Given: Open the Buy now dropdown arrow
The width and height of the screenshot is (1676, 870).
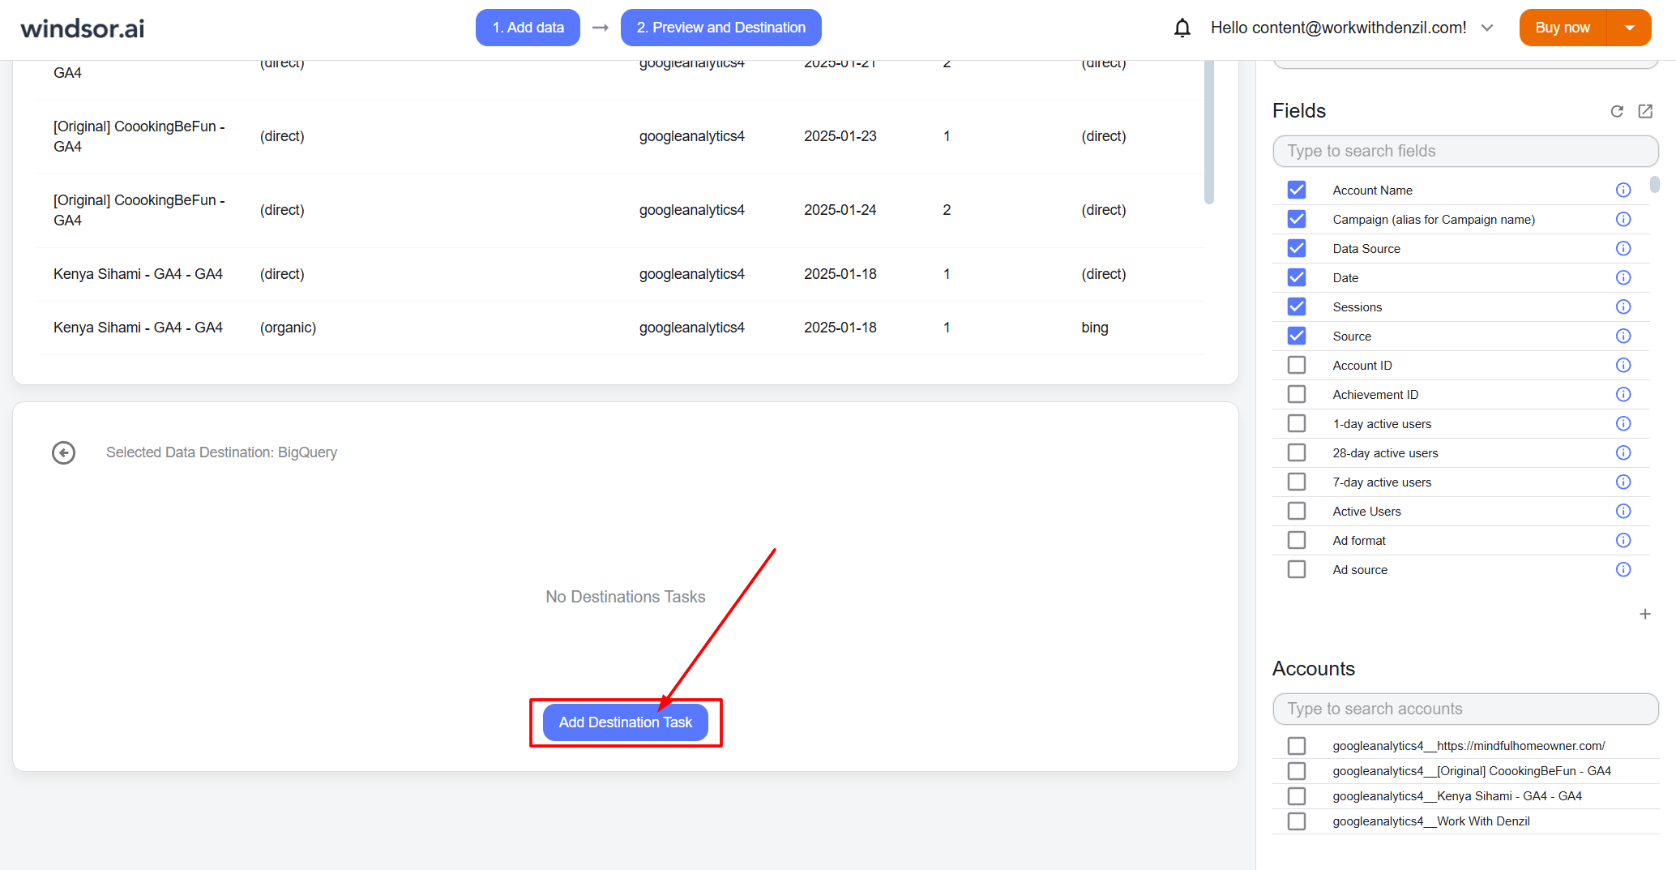Looking at the screenshot, I should [x=1629, y=27].
